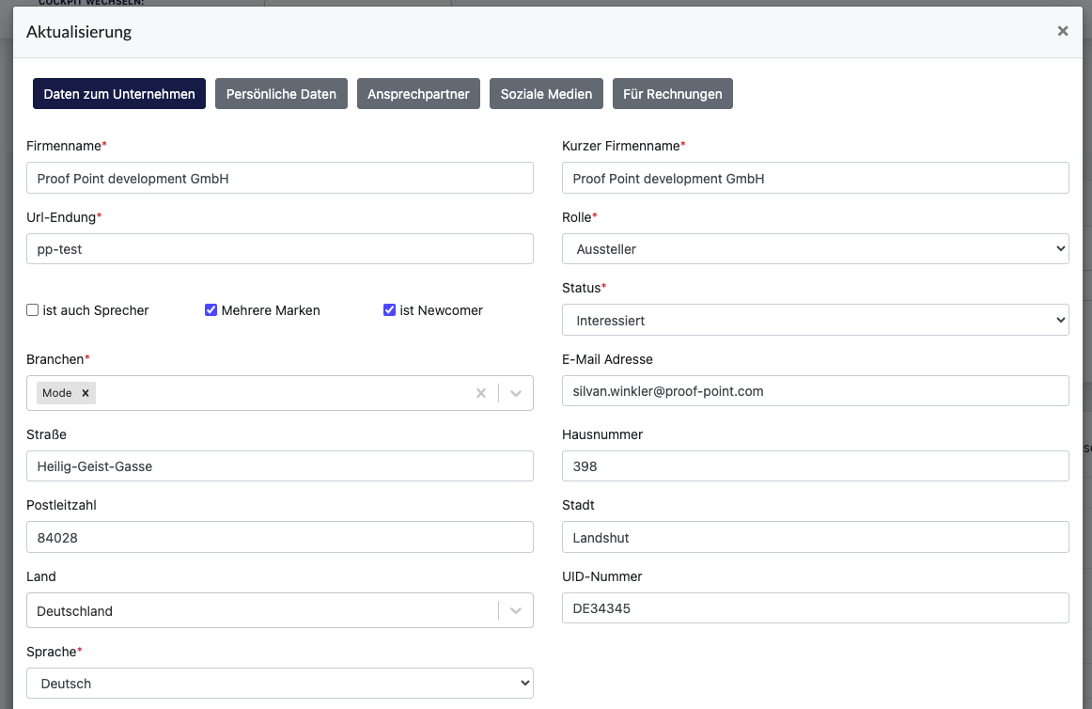Click the E-Mail Adresse input field
Image resolution: width=1092 pixels, height=709 pixels.
815,391
